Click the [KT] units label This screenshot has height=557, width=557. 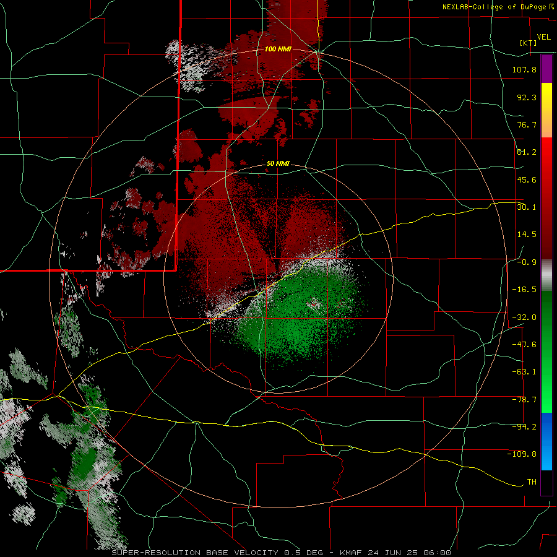point(529,43)
